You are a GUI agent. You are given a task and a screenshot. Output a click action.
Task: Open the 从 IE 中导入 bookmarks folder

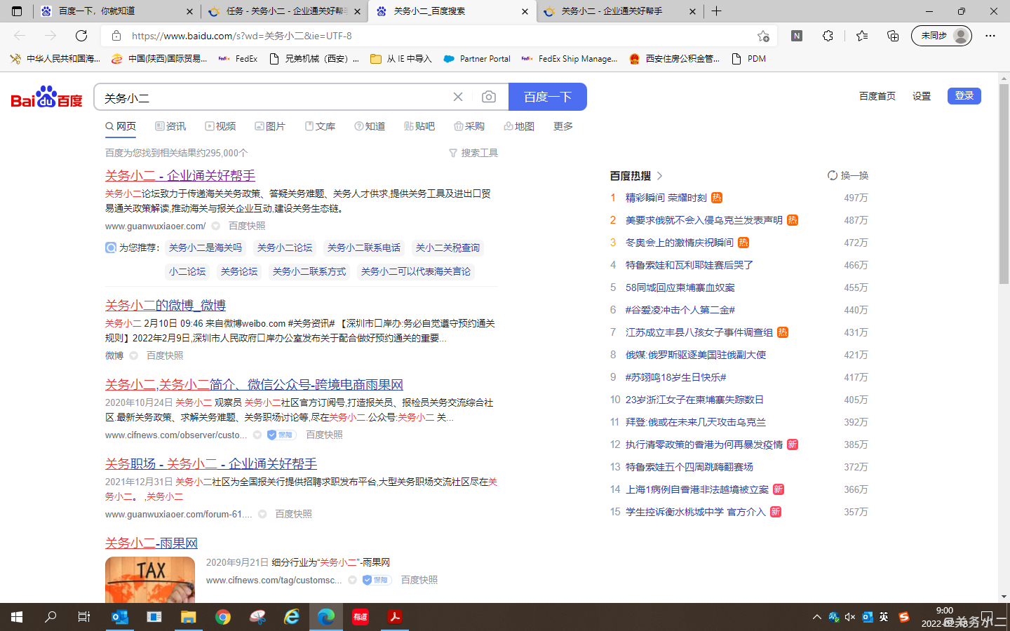pyautogui.click(x=401, y=59)
